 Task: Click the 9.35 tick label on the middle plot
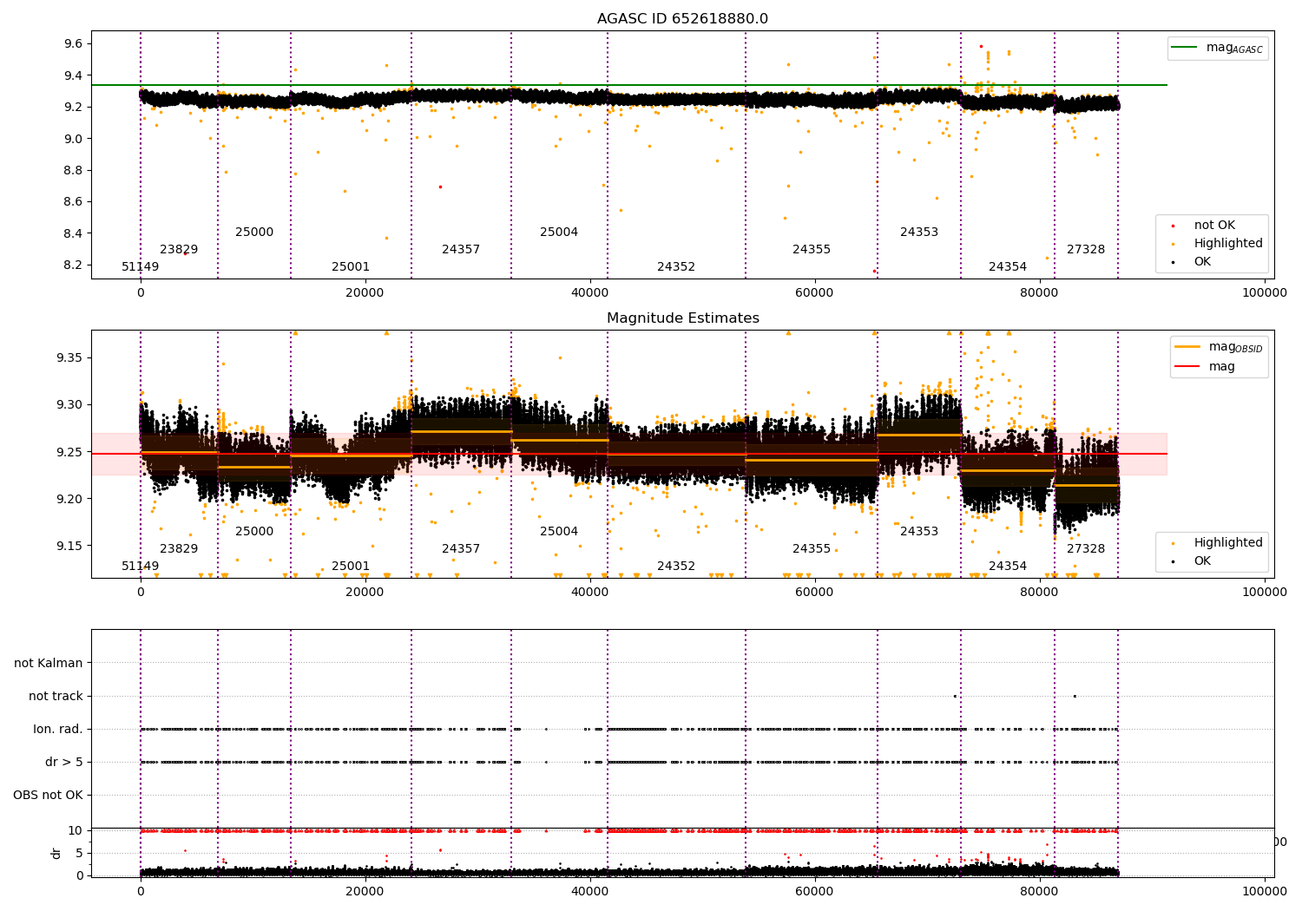point(66,357)
